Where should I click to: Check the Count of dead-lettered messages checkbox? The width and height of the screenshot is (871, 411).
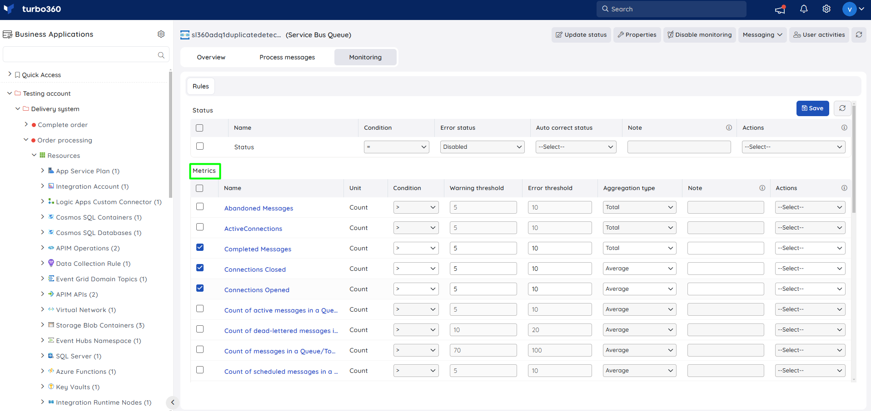200,329
